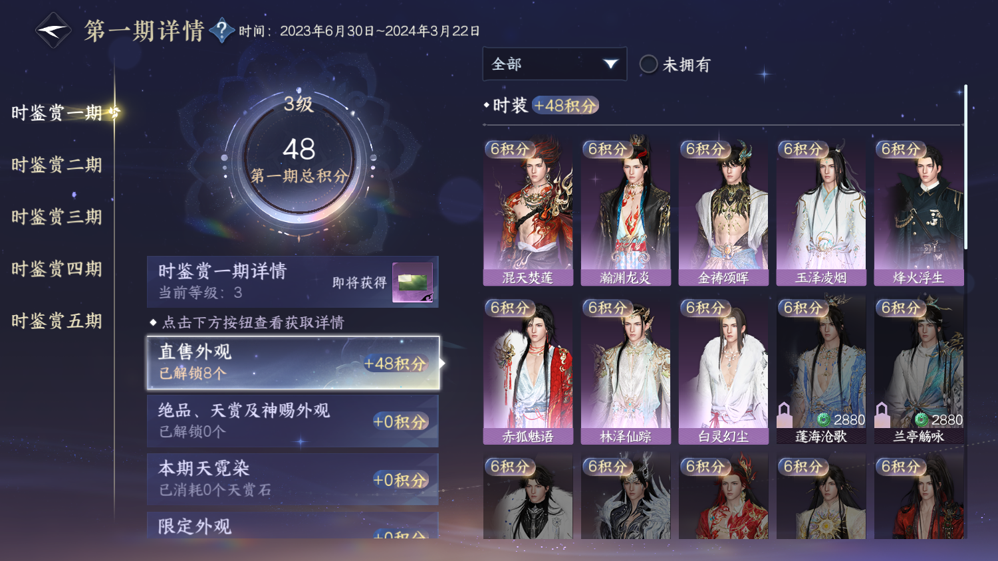Viewport: 998px width, 561px height.
Task: Click the upcoming reward item icon
Action: pos(412,282)
